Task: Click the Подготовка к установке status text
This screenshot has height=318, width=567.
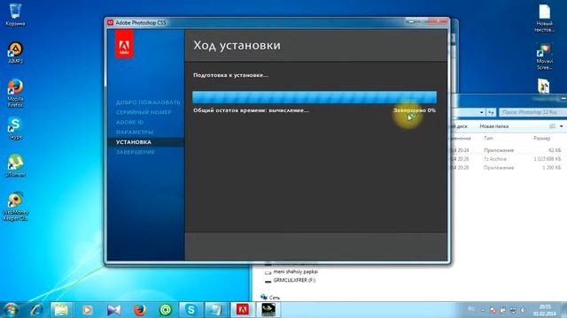Action: pyautogui.click(x=230, y=75)
